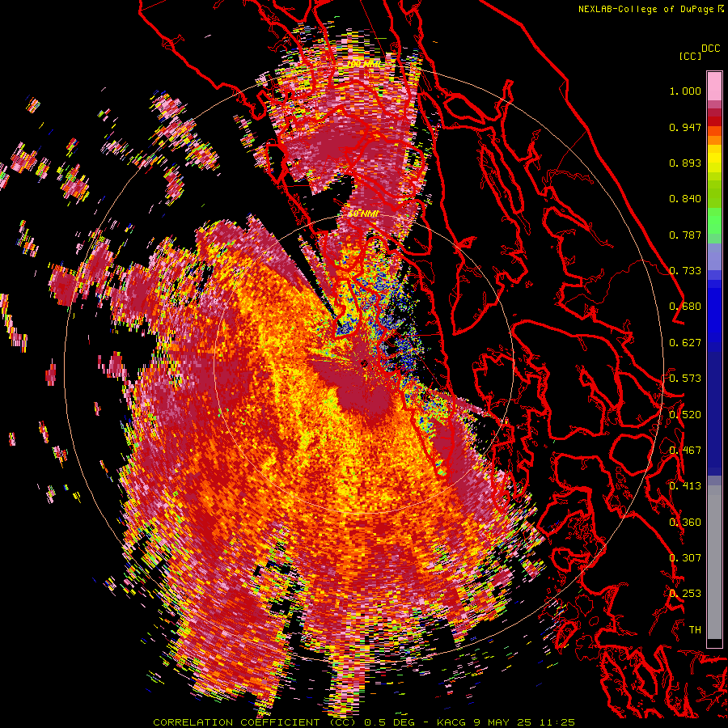
Task: Select the 0.573 legend value
Action: tap(685, 378)
